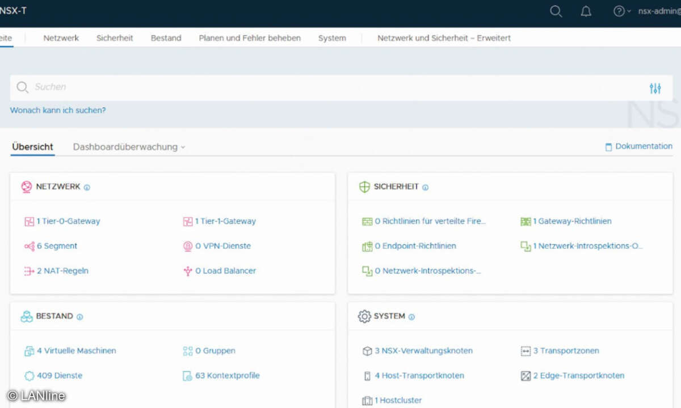
Task: Click the Bestand cubes card icon
Action: 26,316
